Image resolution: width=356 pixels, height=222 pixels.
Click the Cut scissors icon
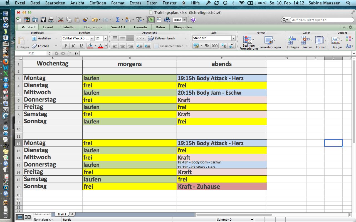[61, 20]
